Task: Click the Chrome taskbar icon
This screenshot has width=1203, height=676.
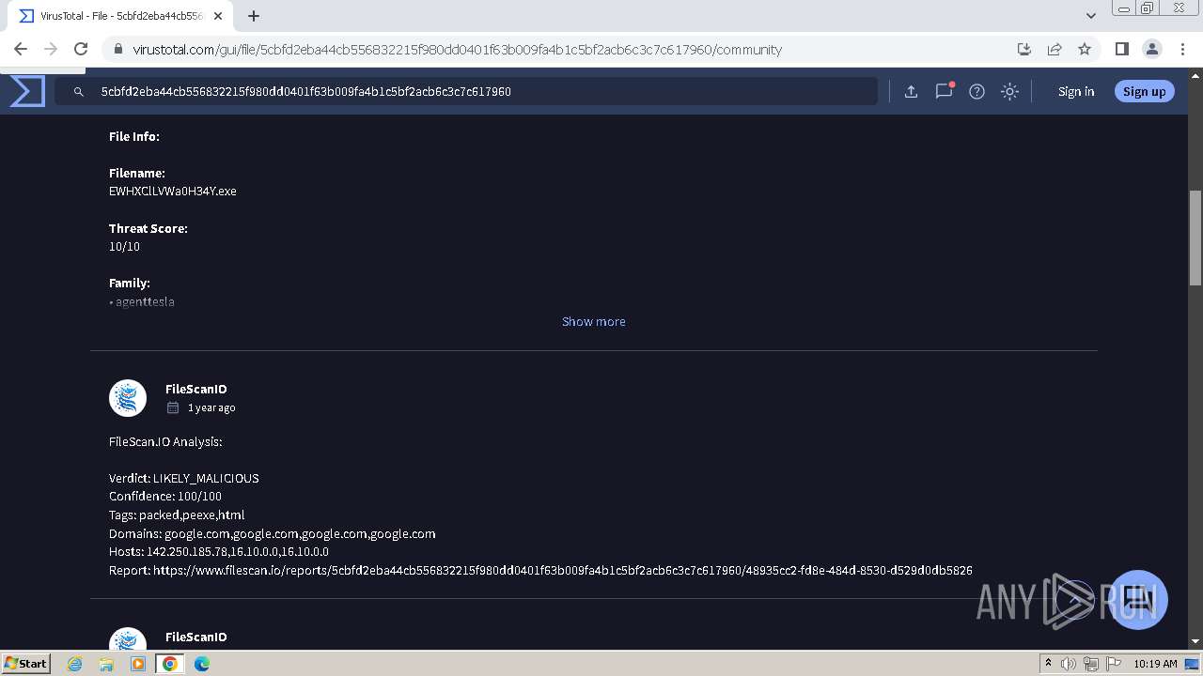Action: tap(170, 664)
